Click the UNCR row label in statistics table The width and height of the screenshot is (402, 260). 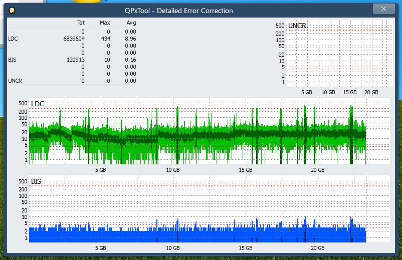pos(15,81)
